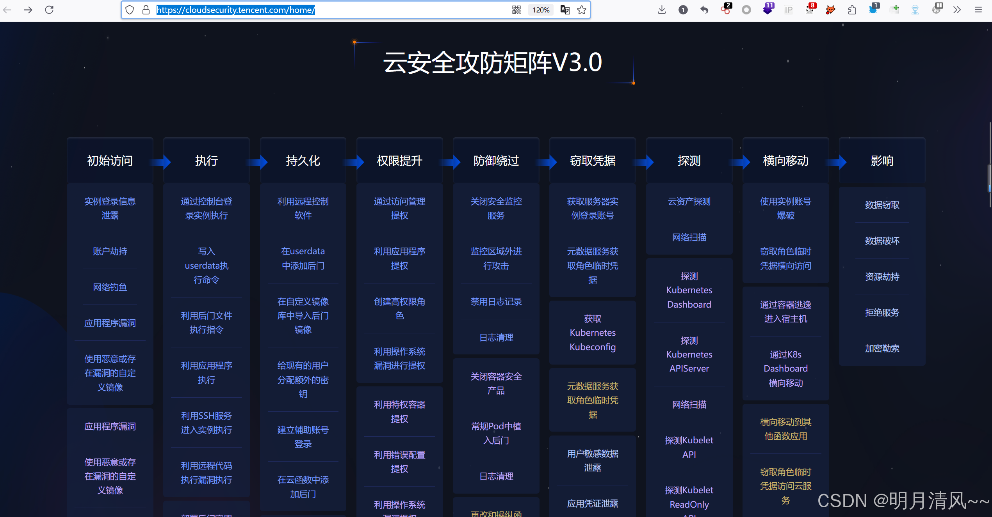Viewport: 992px width, 517px height.
Task: Click the translate page icon
Action: click(x=565, y=10)
